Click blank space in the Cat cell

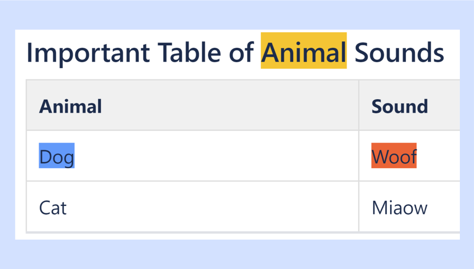(x=218, y=207)
